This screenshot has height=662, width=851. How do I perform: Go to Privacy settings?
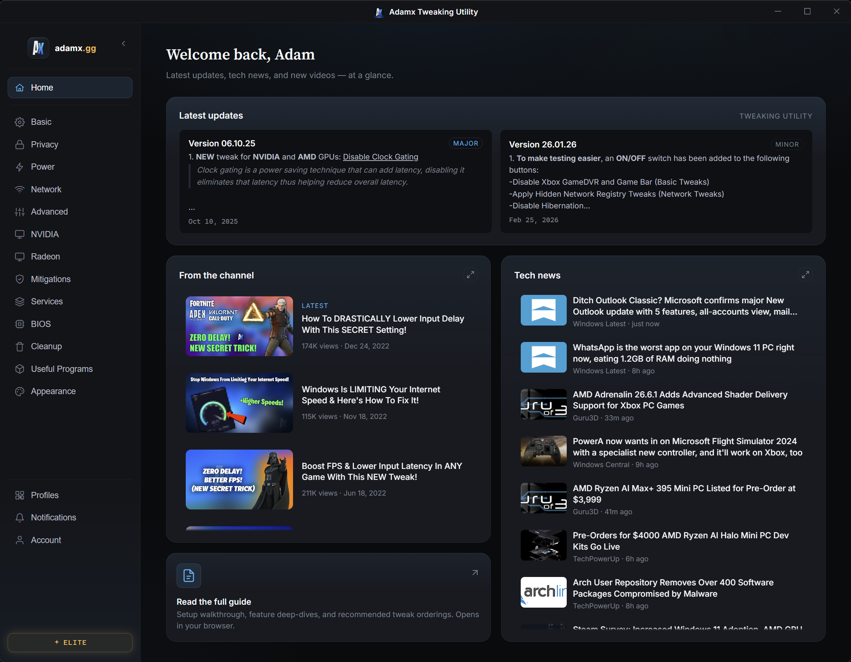point(70,145)
